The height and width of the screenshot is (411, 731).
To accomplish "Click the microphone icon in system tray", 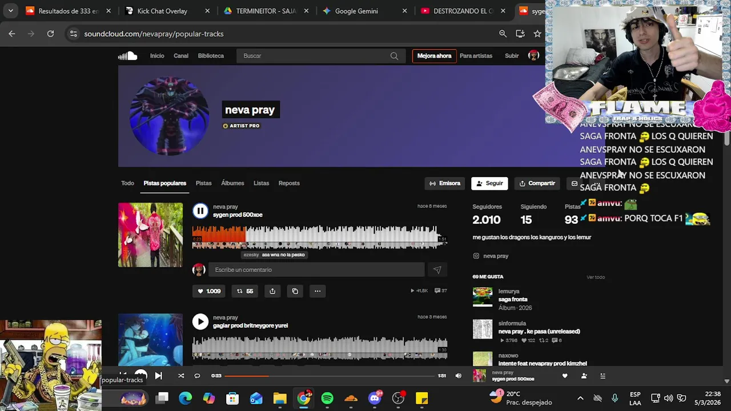I will tap(614, 398).
